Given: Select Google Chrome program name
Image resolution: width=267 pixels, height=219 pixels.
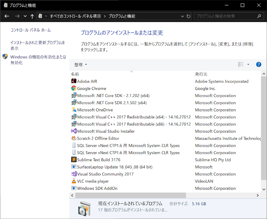Looking at the screenshot, I should (92, 88).
